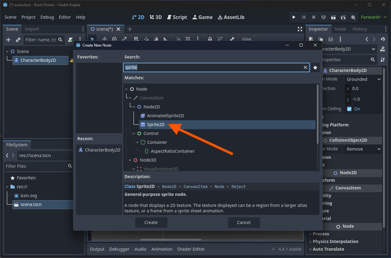Click the remote debug deploy icon
Viewport: 391px width, 258px height.
pos(323,17)
